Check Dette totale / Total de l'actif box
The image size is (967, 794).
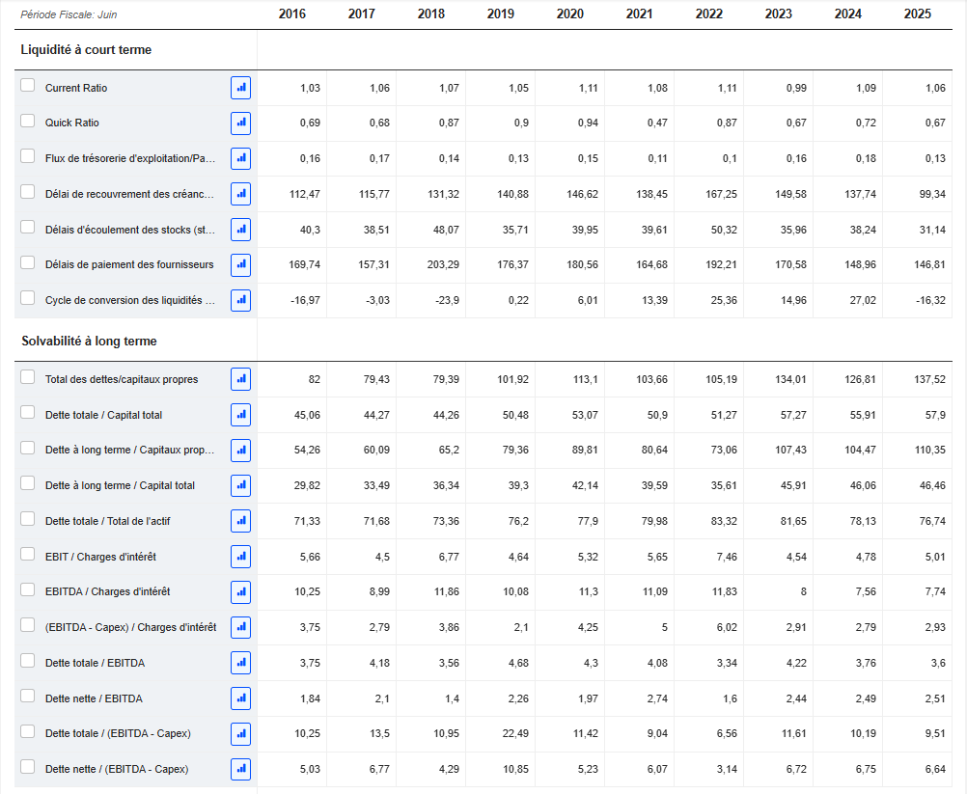[x=28, y=519]
